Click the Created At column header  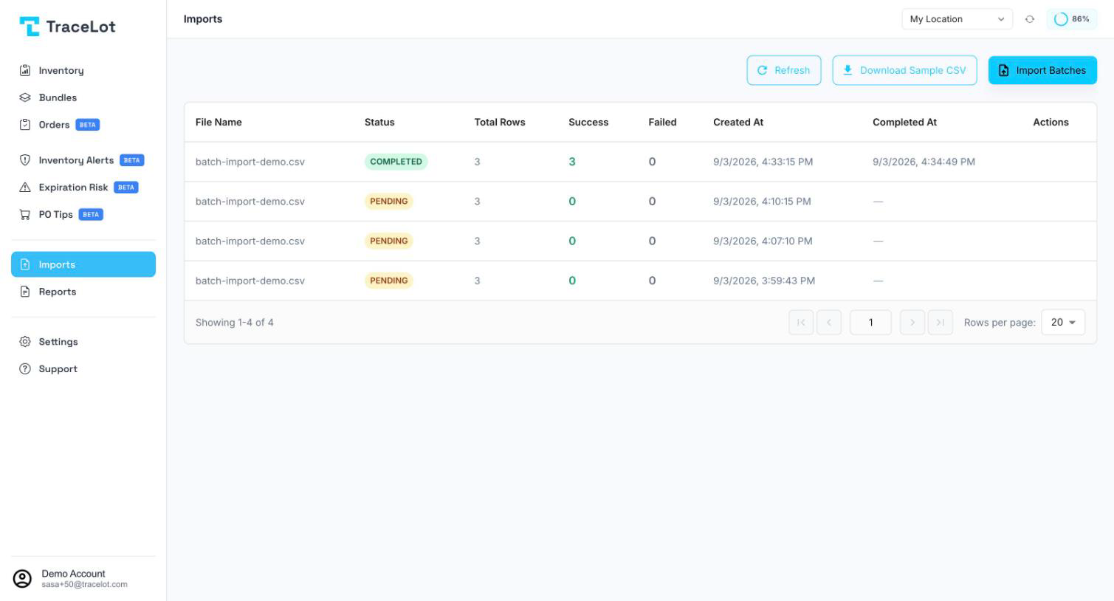click(738, 123)
